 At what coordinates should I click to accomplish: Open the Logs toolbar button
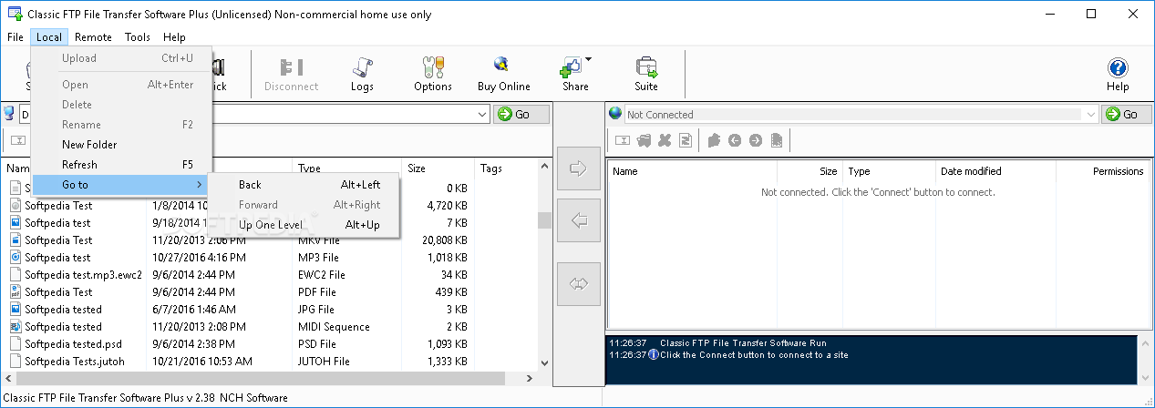tap(362, 74)
